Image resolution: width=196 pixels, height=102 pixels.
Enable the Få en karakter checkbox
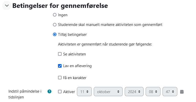pos(60,78)
